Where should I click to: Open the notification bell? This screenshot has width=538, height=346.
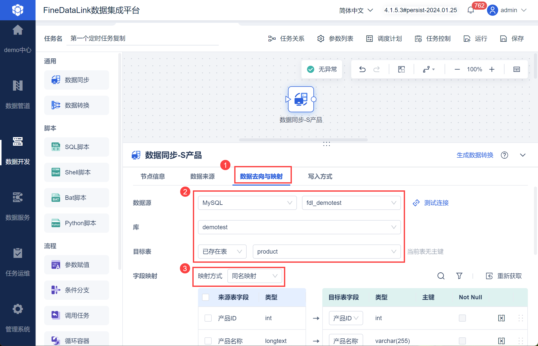click(x=470, y=10)
